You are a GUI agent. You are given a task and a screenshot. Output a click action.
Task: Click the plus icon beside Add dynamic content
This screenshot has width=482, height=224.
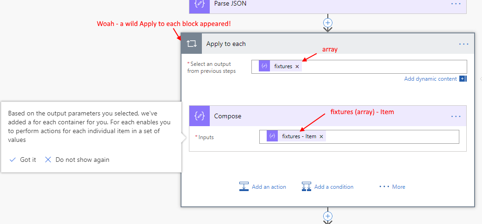[462, 79]
